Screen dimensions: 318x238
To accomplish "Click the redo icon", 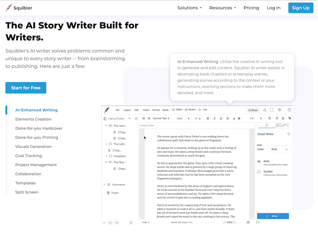I will [x=149, y=118].
